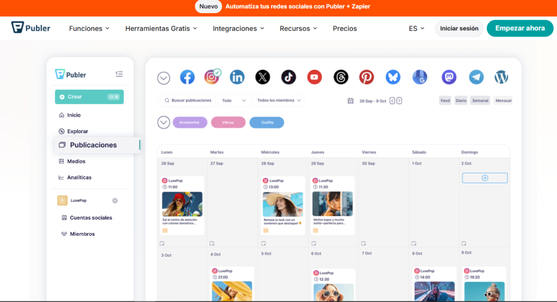Select the TikTok network icon

tap(288, 77)
